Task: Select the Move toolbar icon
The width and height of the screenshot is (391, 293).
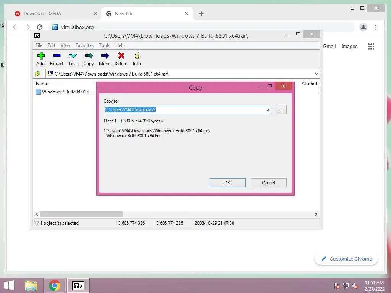Action: click(105, 59)
